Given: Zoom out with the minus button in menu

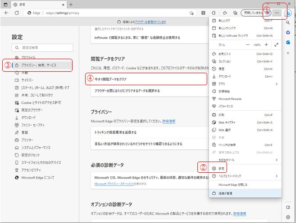Looking at the screenshot, I should click(248, 45).
